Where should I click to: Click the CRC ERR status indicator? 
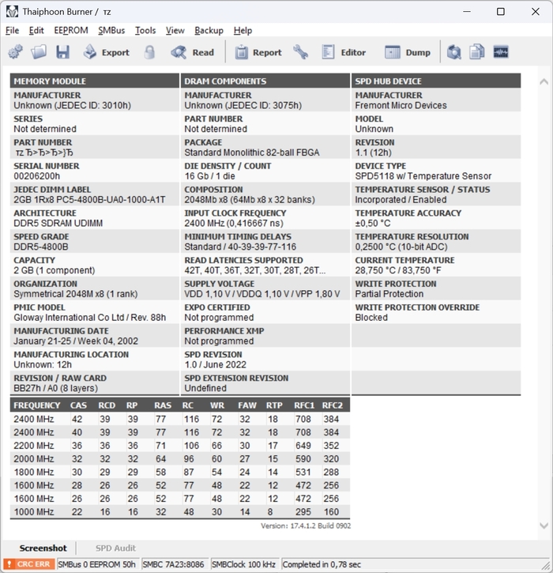29,564
